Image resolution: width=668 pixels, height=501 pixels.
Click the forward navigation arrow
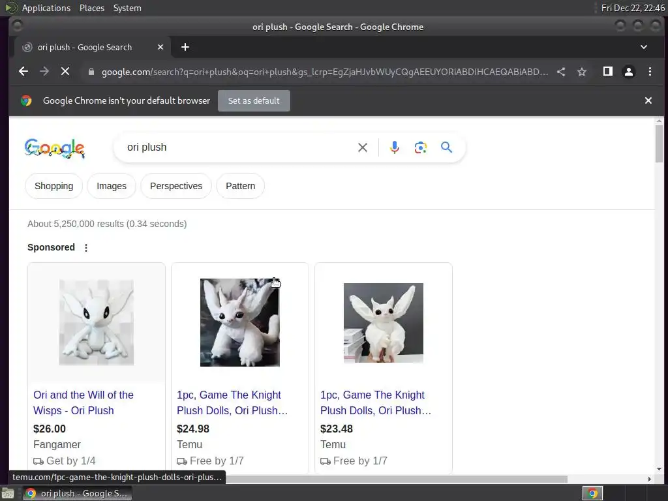[x=44, y=72]
